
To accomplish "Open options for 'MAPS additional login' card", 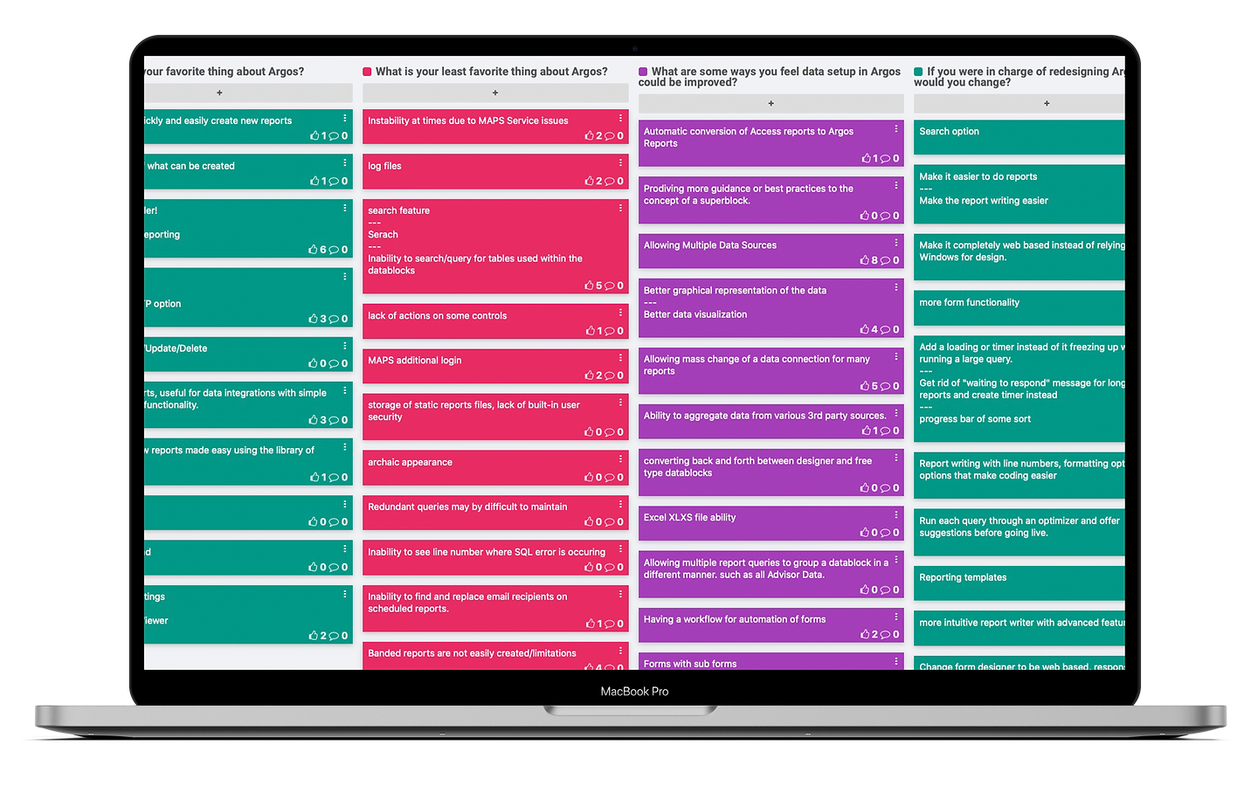I will coord(620,357).
